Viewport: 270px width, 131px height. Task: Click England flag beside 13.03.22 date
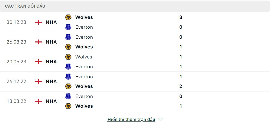[x=39, y=101]
